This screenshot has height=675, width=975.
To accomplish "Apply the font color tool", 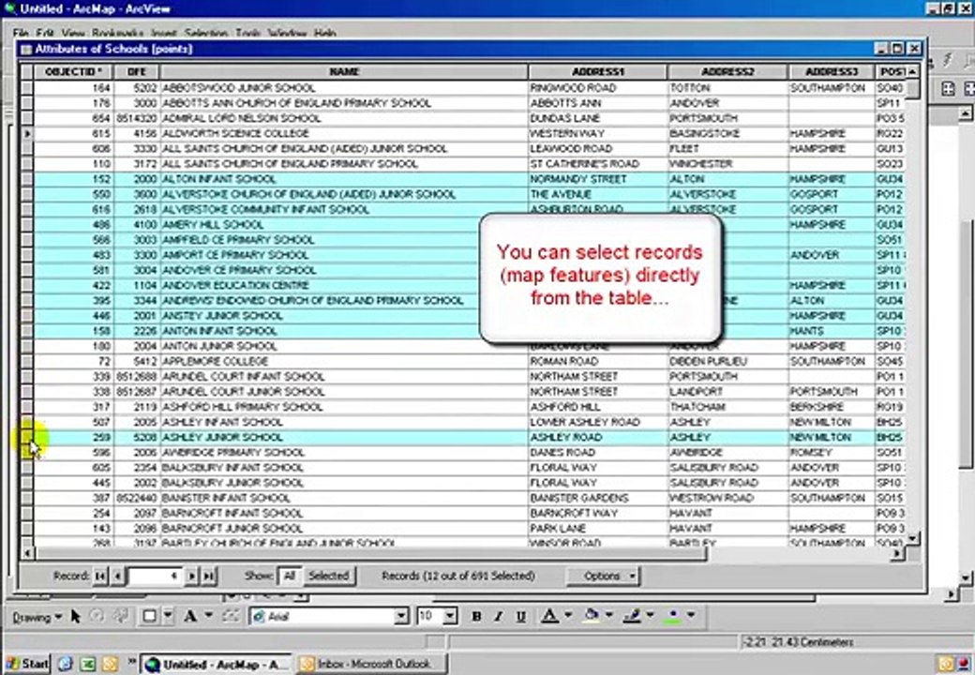I will pyautogui.click(x=549, y=616).
